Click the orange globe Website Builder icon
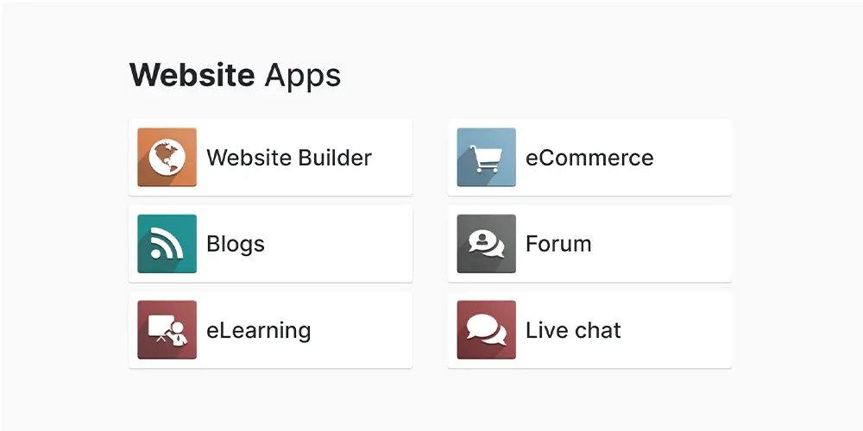 pos(167,158)
